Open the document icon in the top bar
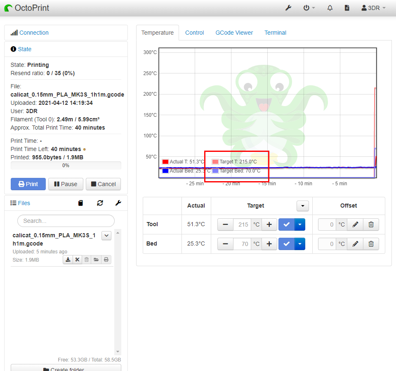The height and width of the screenshot is (371, 396). 347,8
